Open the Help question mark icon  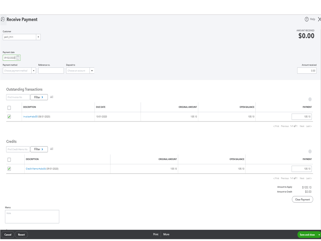[x=307, y=19]
